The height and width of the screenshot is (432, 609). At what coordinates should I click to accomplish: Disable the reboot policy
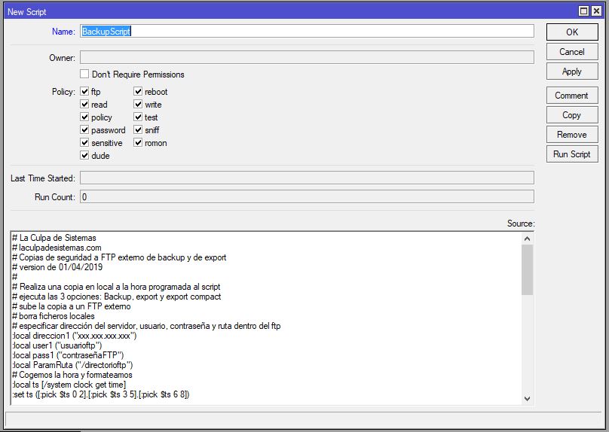click(139, 92)
